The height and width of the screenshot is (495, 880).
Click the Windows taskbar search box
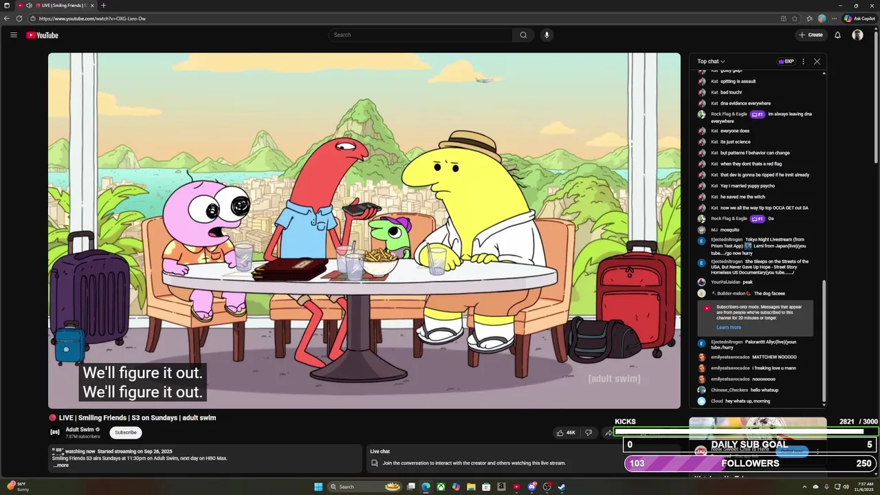coord(365,487)
